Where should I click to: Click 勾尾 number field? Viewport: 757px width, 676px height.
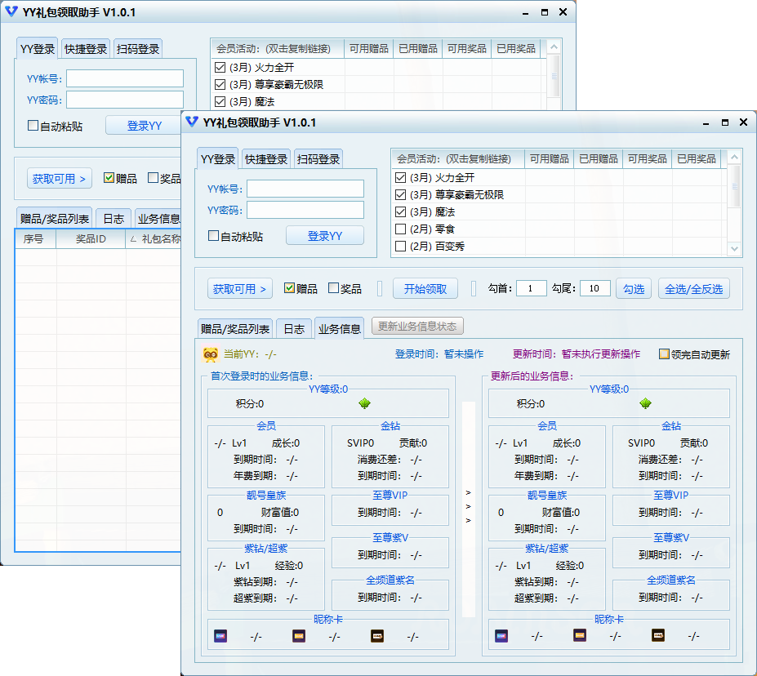point(595,288)
